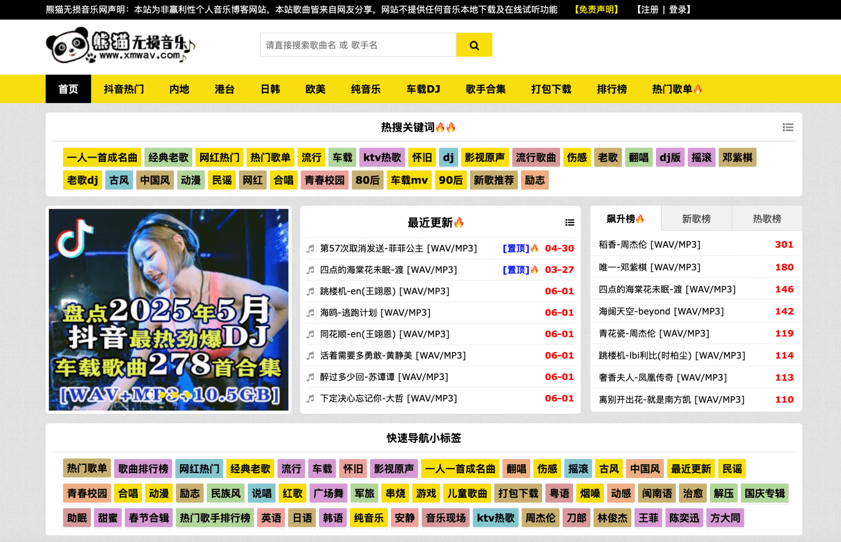Open 青花瓷-周杰伦 in the chart list
The height and width of the screenshot is (542, 841).
point(654,333)
